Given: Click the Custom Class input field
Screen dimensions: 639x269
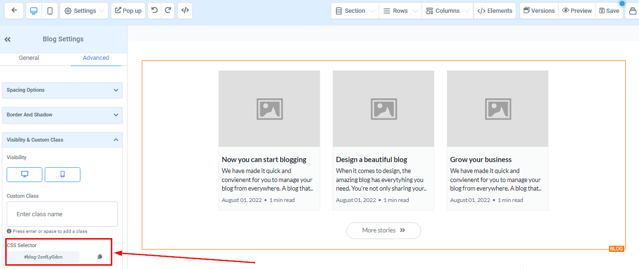Looking at the screenshot, I should (x=62, y=214).
